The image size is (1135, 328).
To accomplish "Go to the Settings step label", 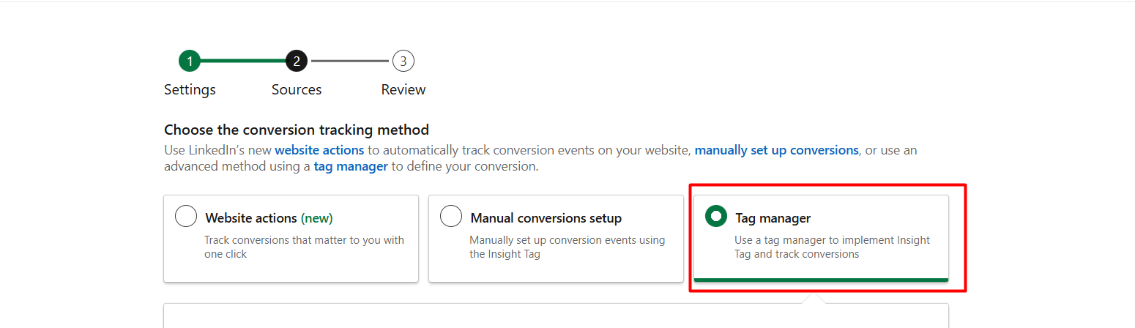I will pyautogui.click(x=190, y=90).
